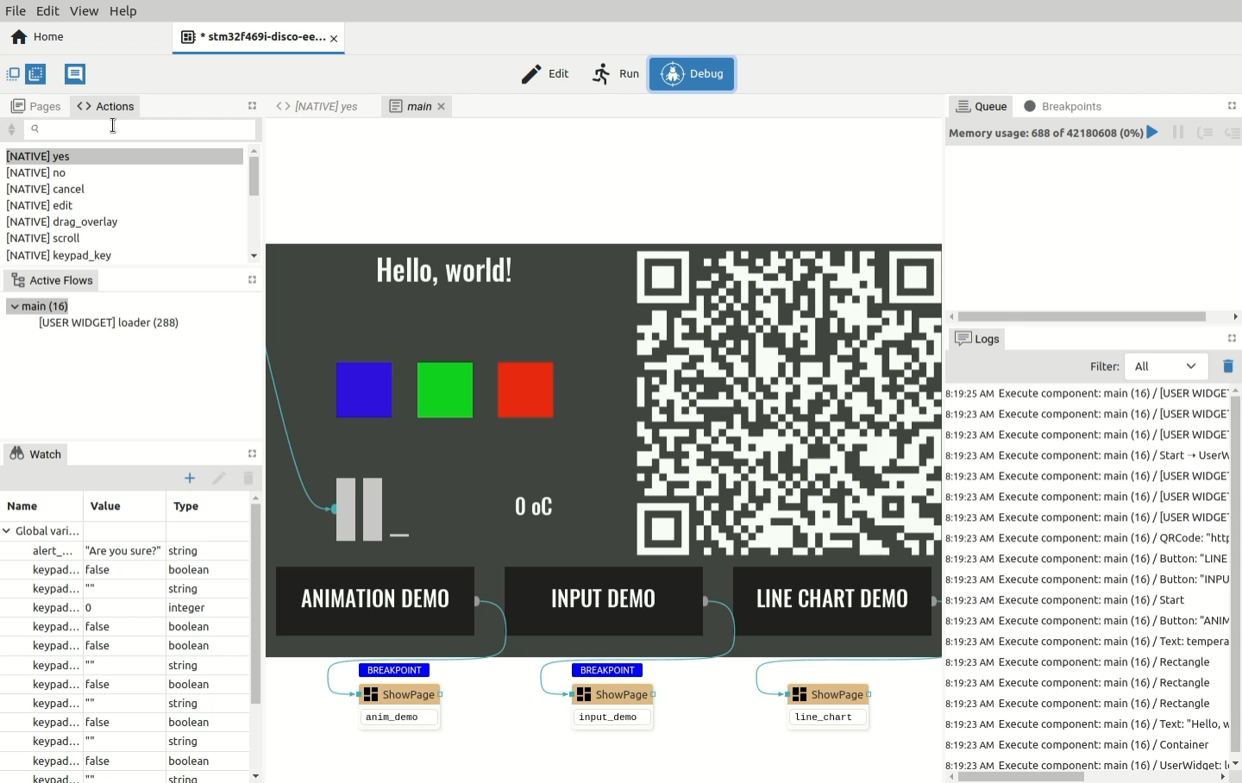Switch to the Pages panel tab

pyautogui.click(x=36, y=106)
